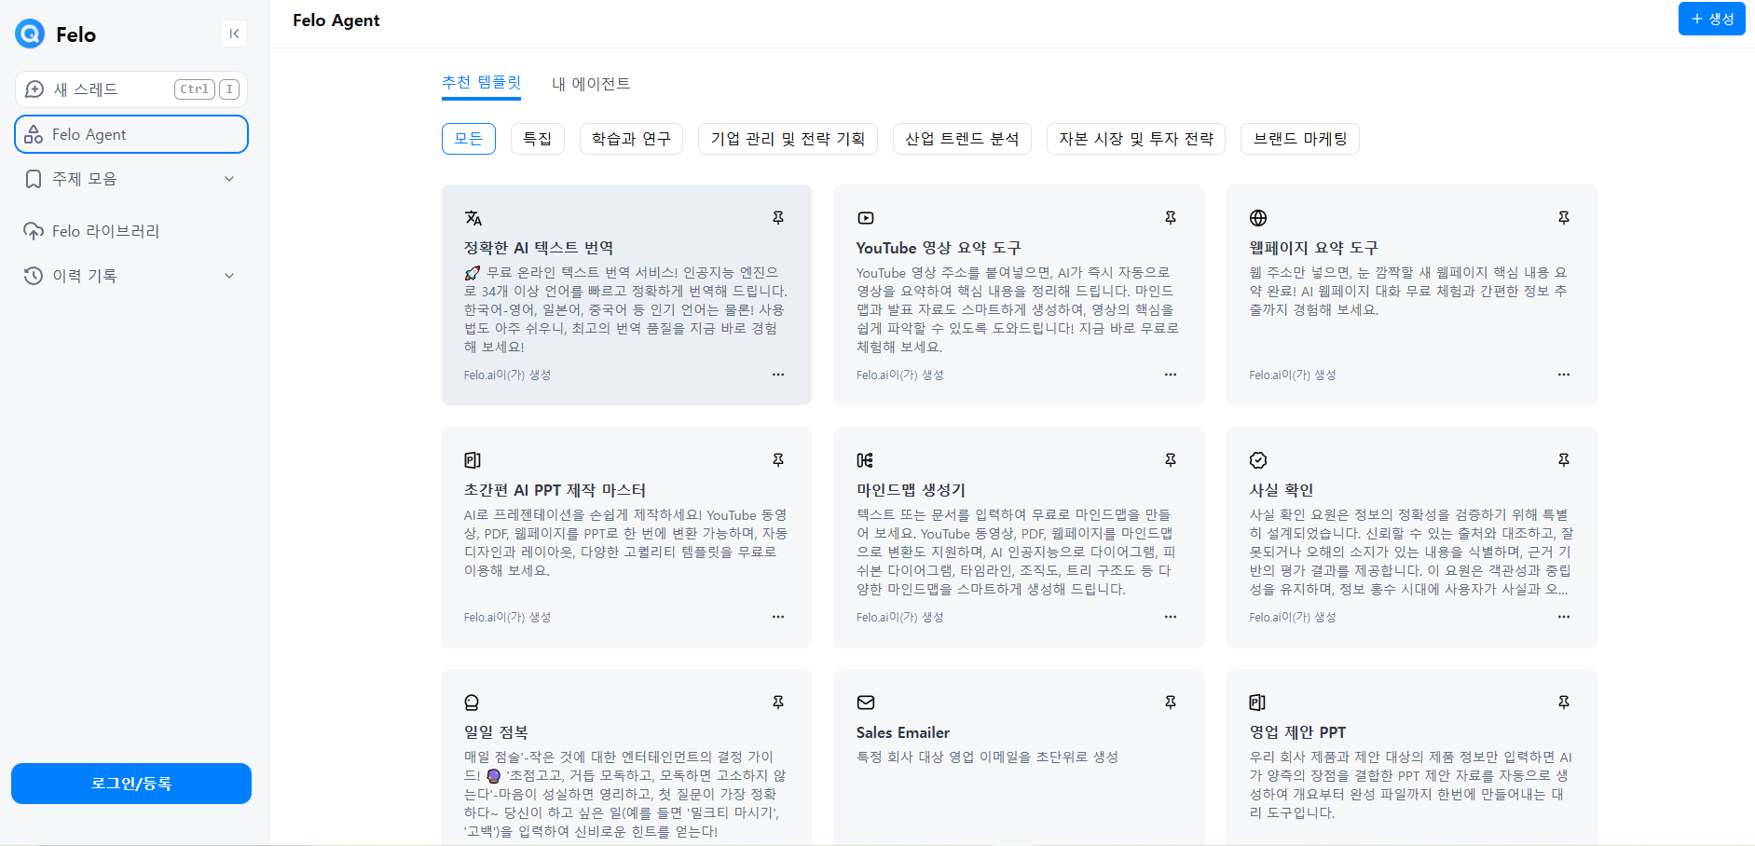Start a new thread (새 스레드)

coord(131,89)
